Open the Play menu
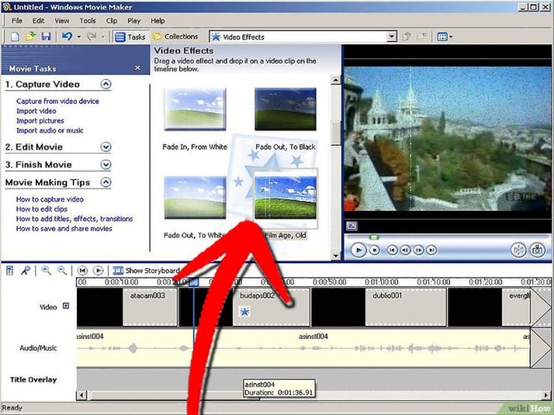The height and width of the screenshot is (415, 554). [133, 21]
